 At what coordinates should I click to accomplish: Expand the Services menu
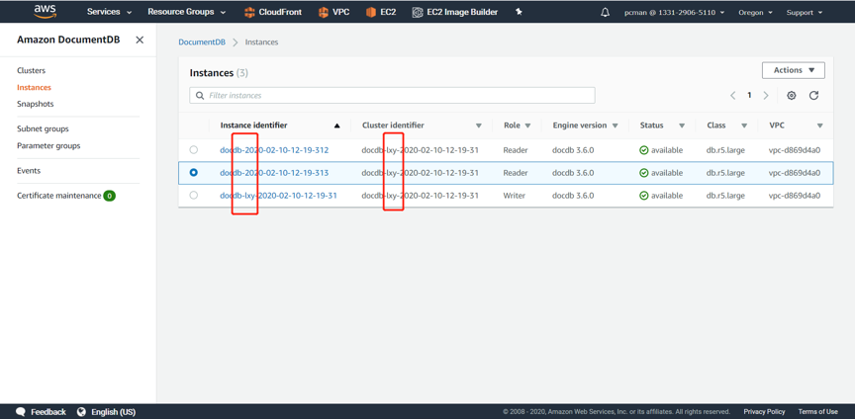(x=109, y=13)
